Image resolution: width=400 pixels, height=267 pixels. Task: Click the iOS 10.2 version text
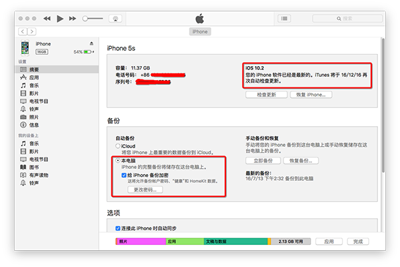pyautogui.click(x=255, y=68)
